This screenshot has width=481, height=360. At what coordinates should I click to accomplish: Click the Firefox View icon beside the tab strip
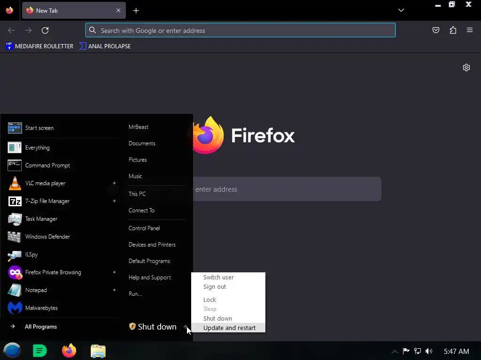[9, 10]
